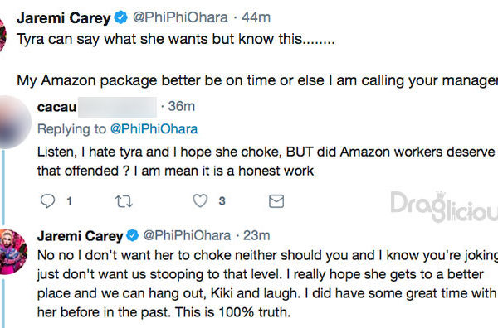
Task: Open the 36m timestamp on cacau's reply
Action: [181, 106]
